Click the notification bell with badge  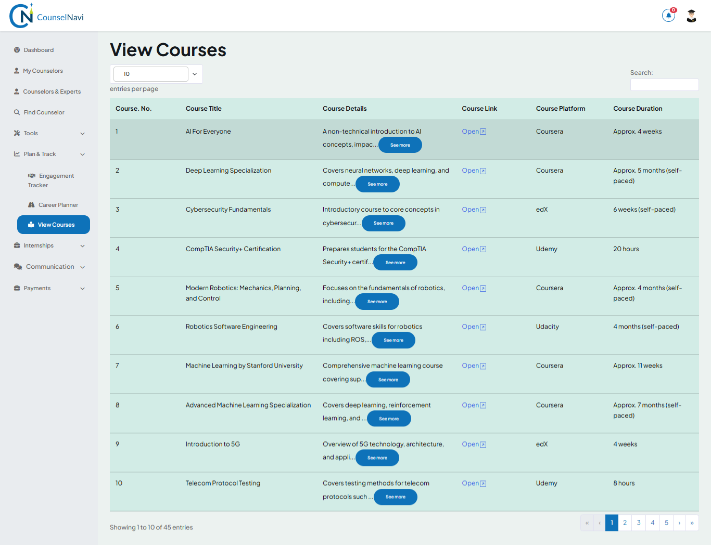[x=668, y=16]
